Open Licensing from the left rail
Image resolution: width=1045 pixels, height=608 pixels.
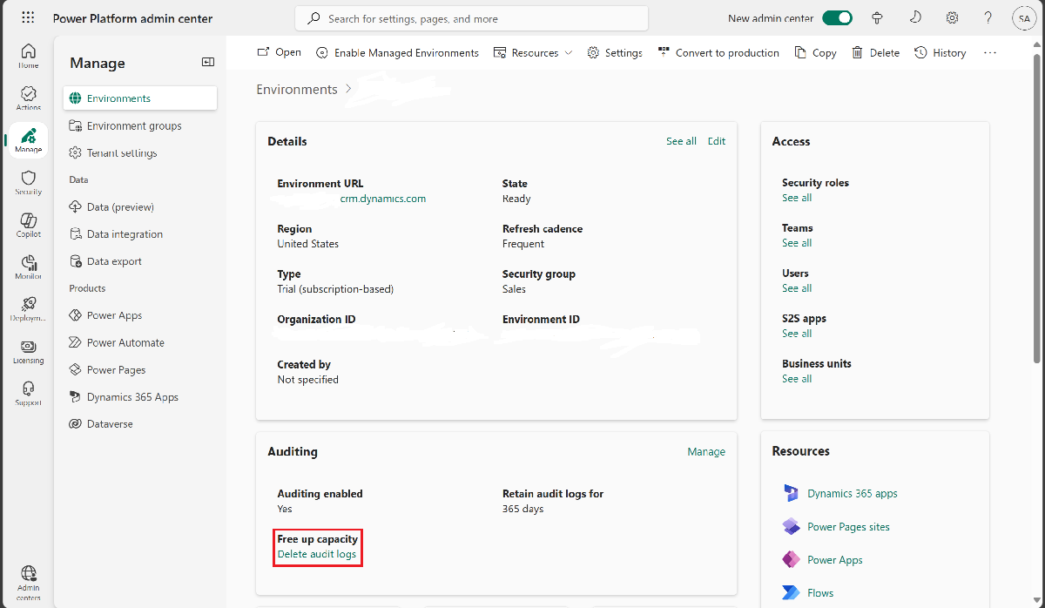[x=28, y=351]
